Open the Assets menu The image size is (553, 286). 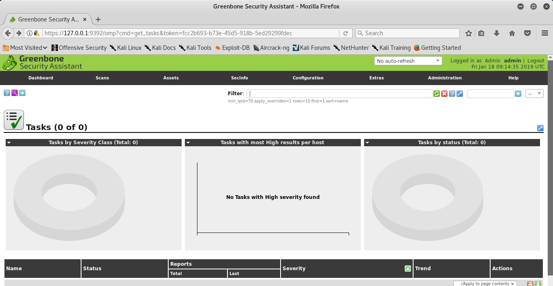[x=171, y=78]
